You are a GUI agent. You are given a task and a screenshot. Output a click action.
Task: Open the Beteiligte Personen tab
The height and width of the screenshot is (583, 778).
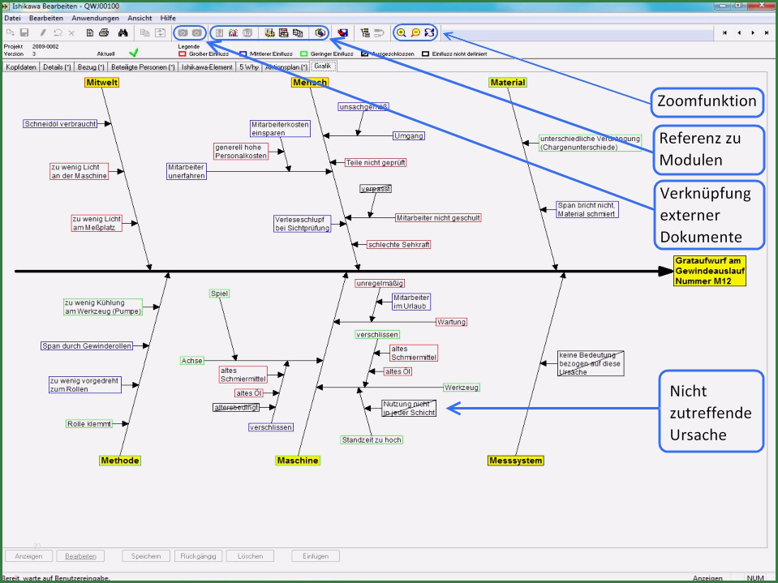point(143,67)
